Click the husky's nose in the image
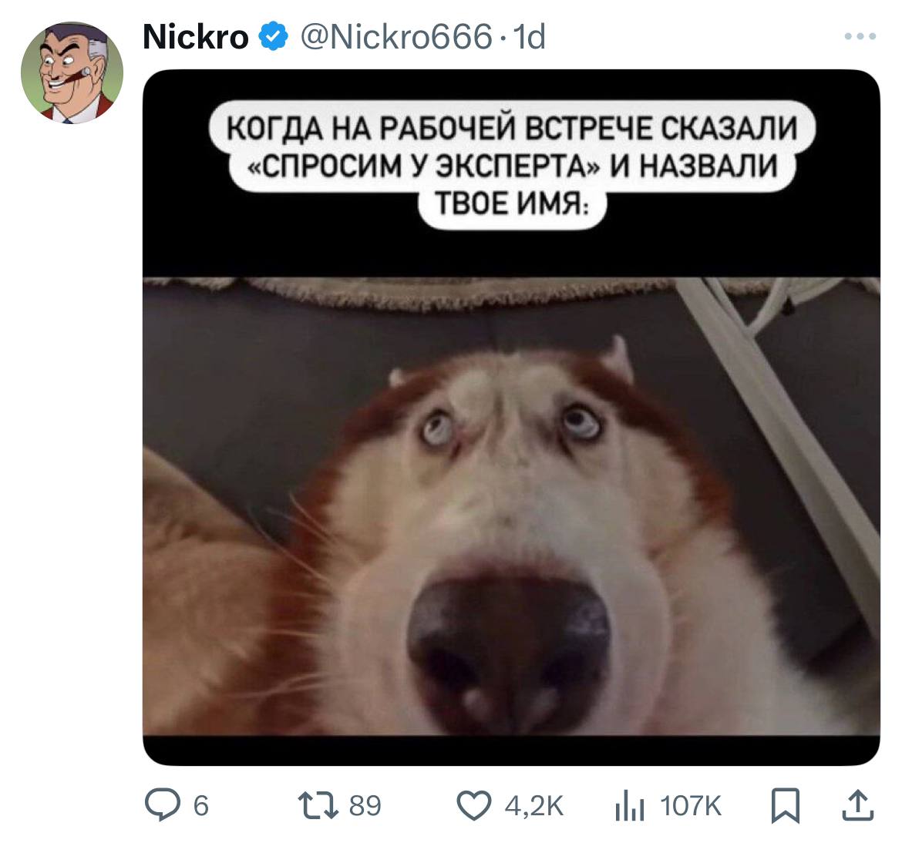The height and width of the screenshot is (843, 902). 509,649
